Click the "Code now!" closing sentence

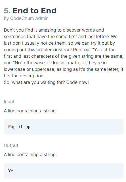77,82
